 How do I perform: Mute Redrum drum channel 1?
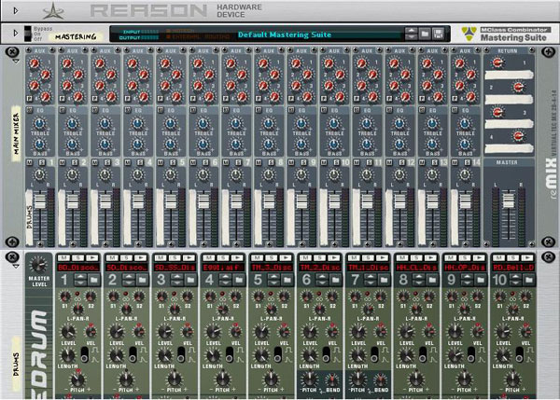click(x=63, y=257)
